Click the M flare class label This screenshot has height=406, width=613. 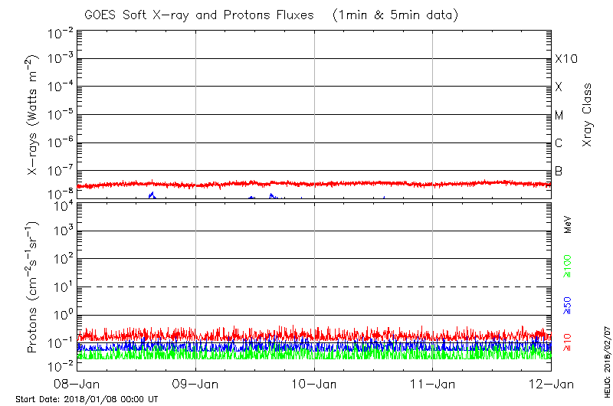point(559,116)
